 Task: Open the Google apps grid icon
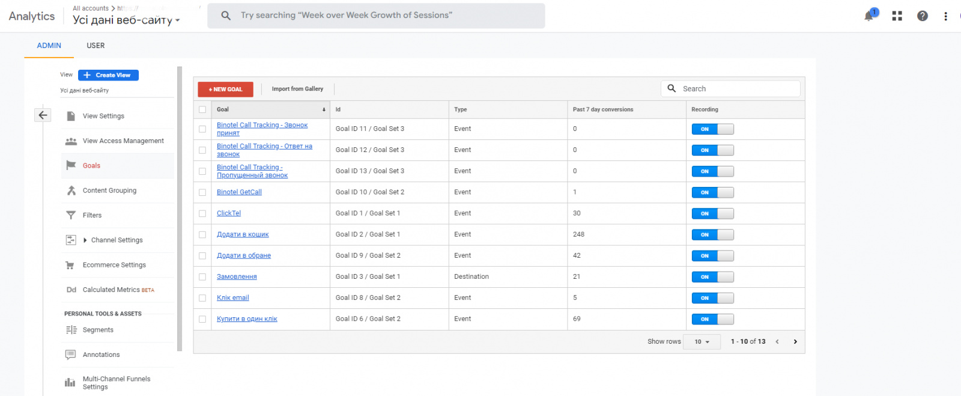click(x=897, y=16)
